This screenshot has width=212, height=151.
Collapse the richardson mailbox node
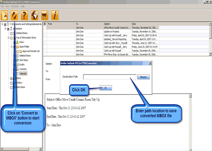point(5,29)
